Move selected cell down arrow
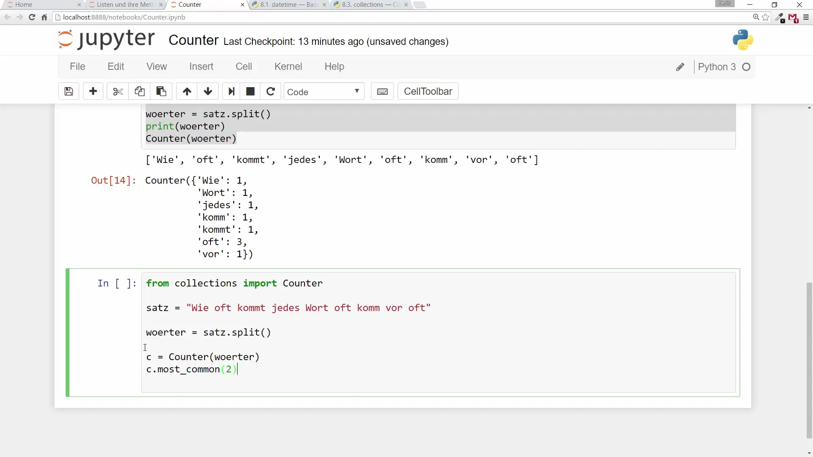Screen dimensions: 813x457 tap(208, 91)
